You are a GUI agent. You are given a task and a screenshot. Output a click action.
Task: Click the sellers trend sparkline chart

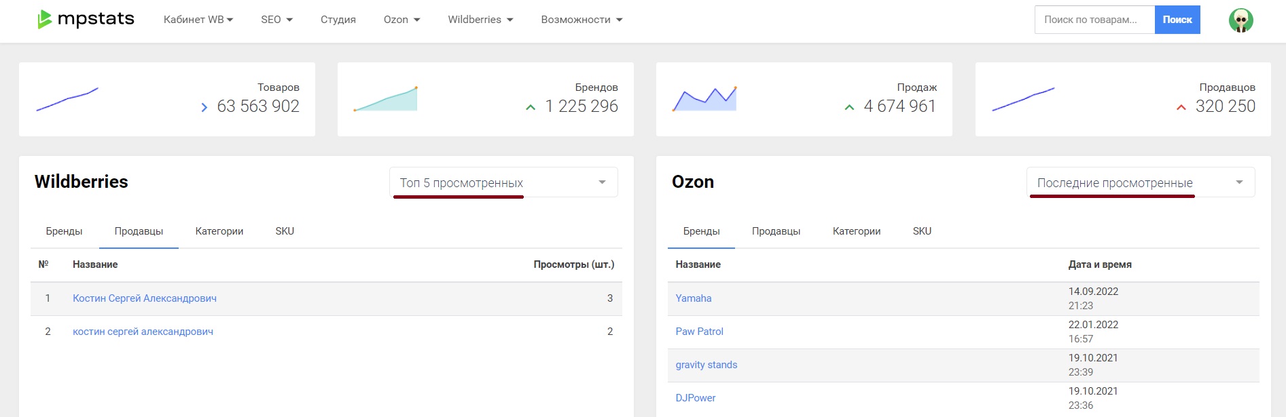[x=1023, y=99]
